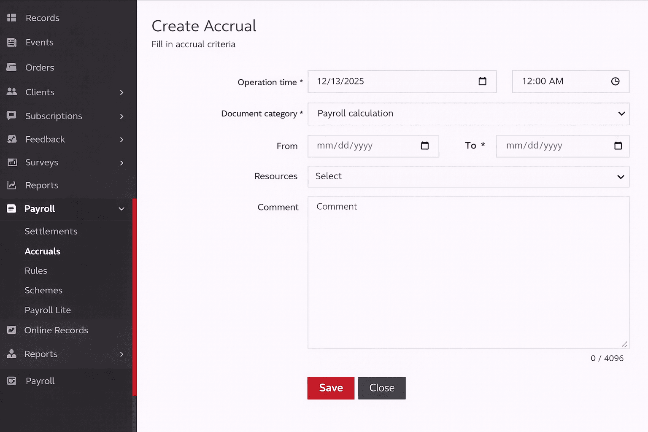Viewport: 648px width, 432px height.
Task: Open the Schemes payroll page
Action: 43,290
